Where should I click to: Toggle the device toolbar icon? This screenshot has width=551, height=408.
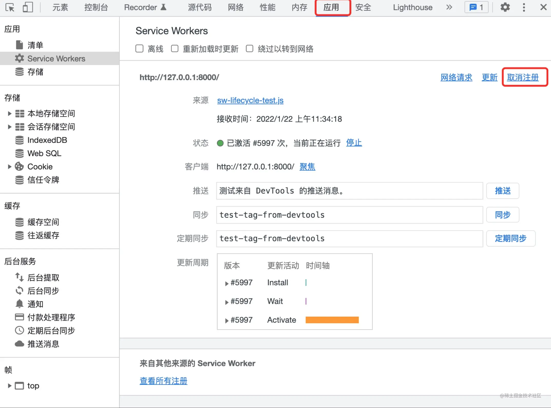[28, 7]
